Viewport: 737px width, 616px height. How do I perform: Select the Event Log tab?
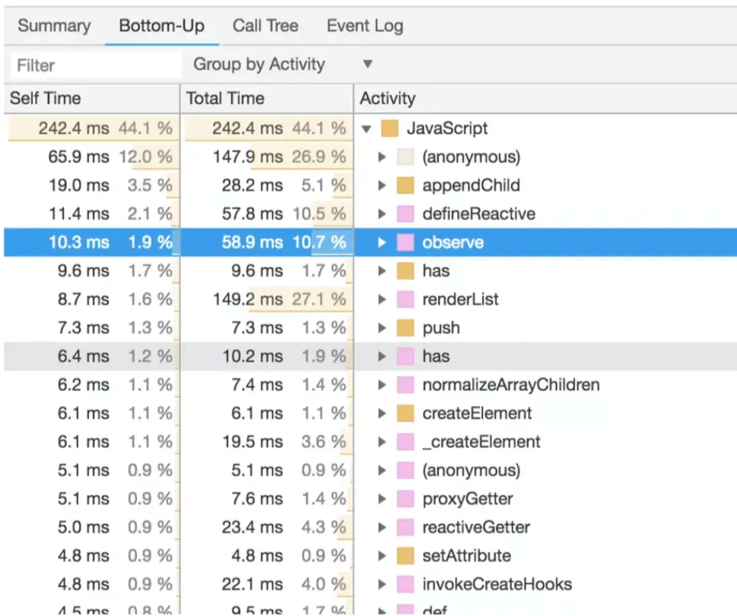click(x=364, y=26)
